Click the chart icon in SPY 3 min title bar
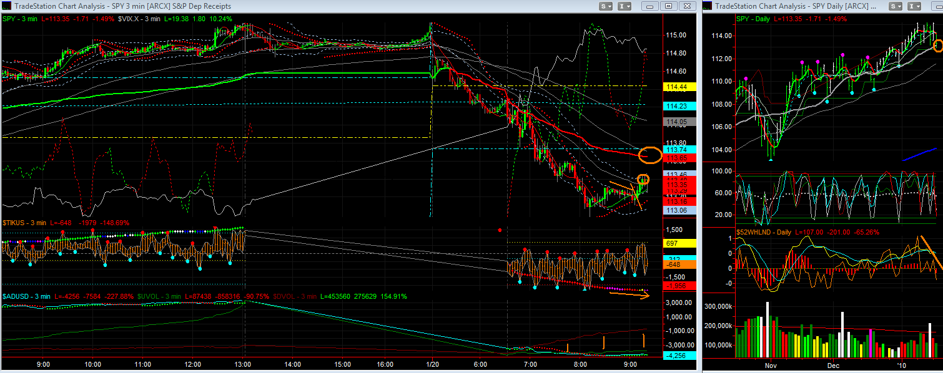Screen dimensions: 943x373 tap(5, 6)
